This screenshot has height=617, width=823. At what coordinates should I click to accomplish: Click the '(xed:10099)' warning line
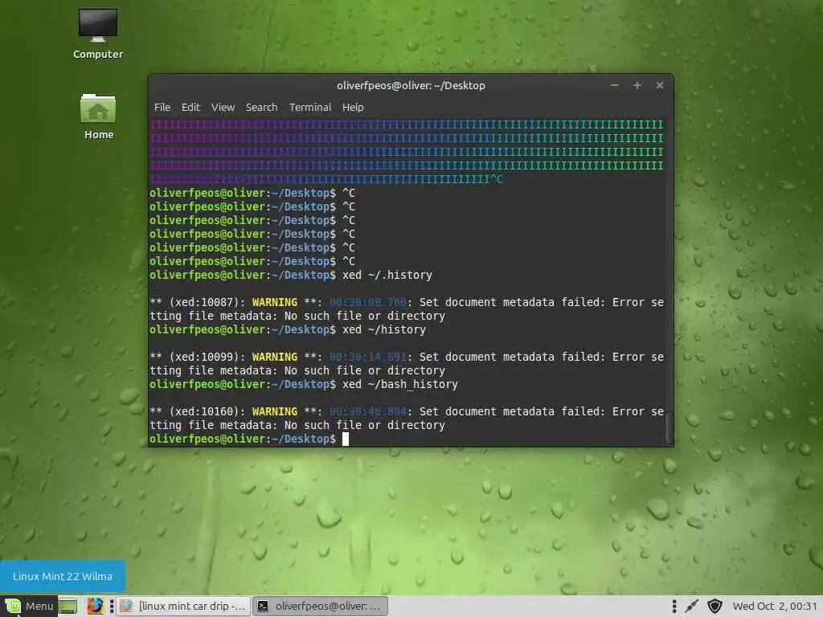(407, 357)
